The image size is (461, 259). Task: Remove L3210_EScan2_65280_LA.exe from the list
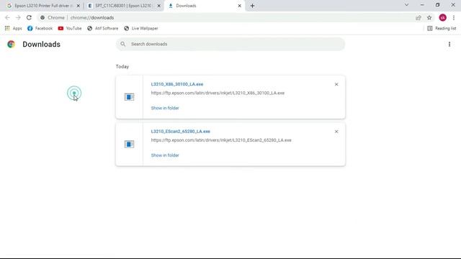[336, 132]
